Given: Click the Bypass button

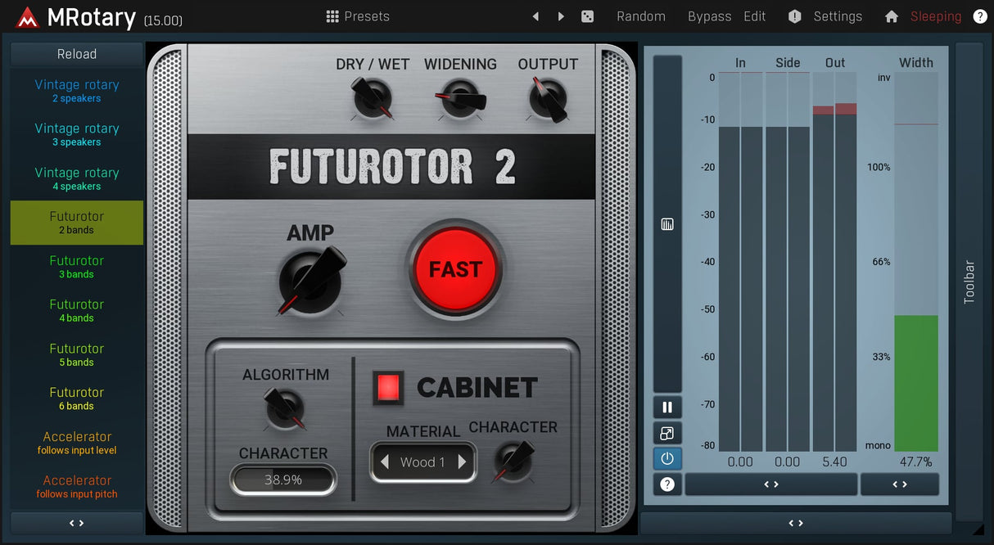Looking at the screenshot, I should (709, 16).
